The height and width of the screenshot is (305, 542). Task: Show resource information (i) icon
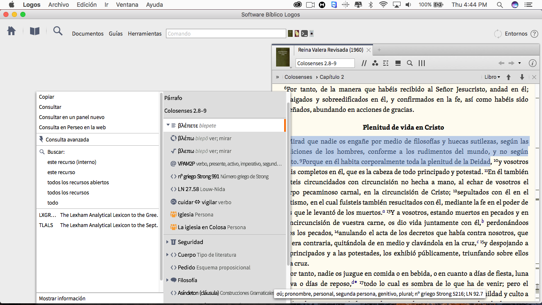533,63
